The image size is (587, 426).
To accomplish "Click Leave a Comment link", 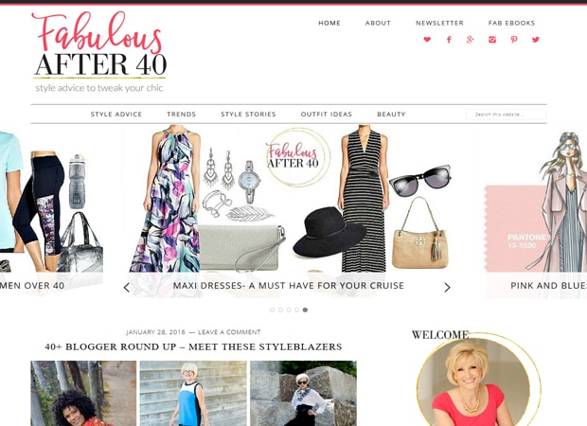I will tap(229, 332).
